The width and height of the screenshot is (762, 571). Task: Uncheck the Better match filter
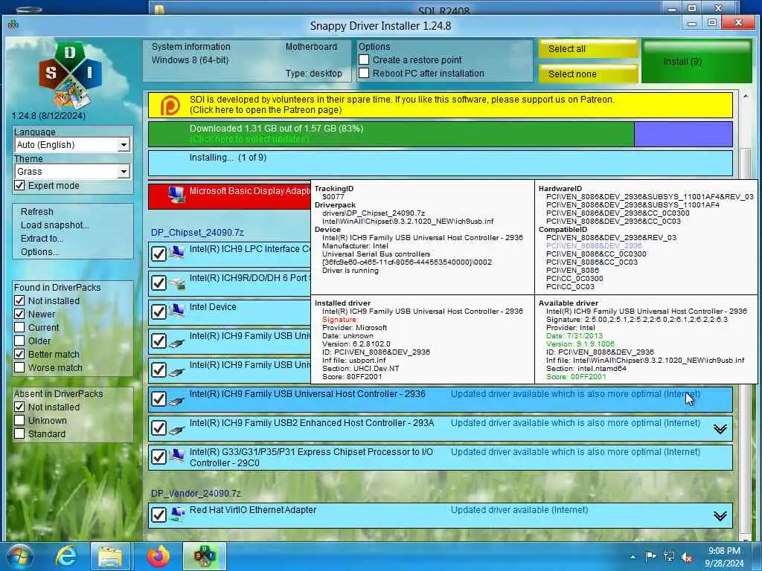point(19,354)
